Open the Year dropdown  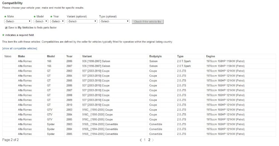coord(57,21)
